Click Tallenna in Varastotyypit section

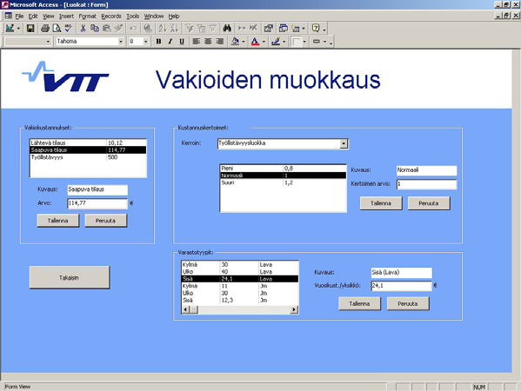coord(359,304)
